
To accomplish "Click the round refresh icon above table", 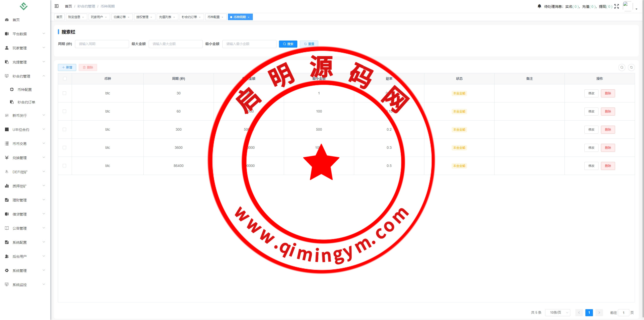I will [631, 67].
